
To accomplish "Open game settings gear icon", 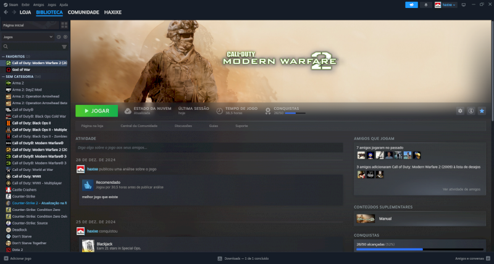I will 460,111.
